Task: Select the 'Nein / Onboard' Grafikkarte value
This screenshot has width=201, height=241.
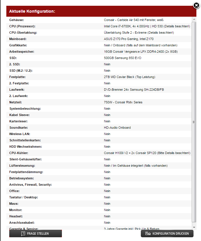Action: point(141,45)
